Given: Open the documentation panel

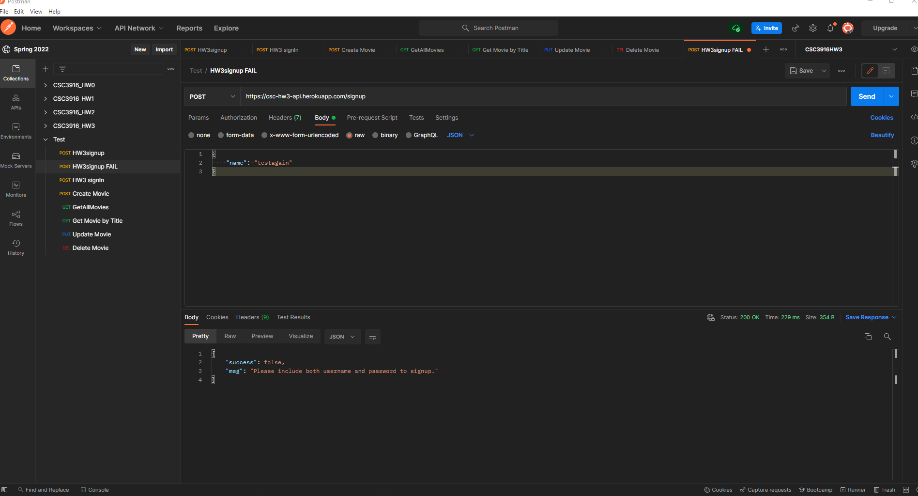Looking at the screenshot, I should [x=914, y=70].
